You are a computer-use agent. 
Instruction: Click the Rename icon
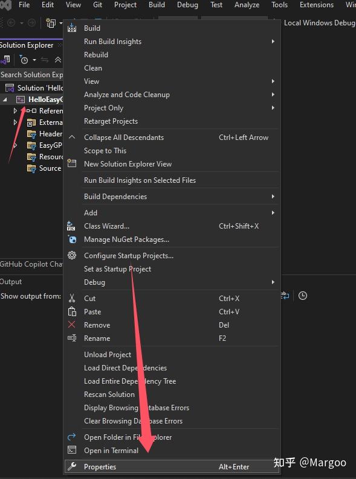click(72, 338)
